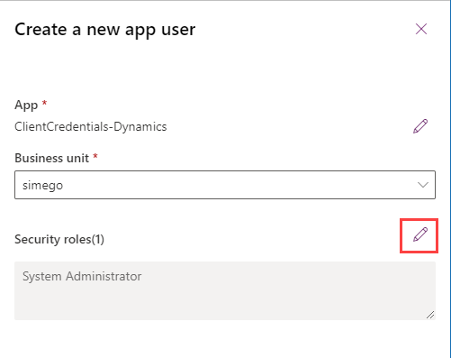
Task: Click the System Administrator roles text area
Action: 225,290
